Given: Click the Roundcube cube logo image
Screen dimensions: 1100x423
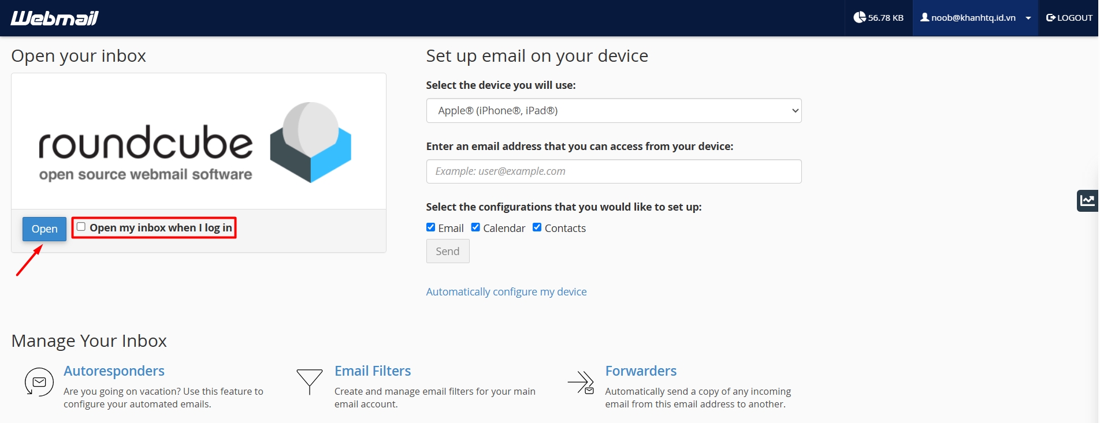Looking at the screenshot, I should (310, 142).
